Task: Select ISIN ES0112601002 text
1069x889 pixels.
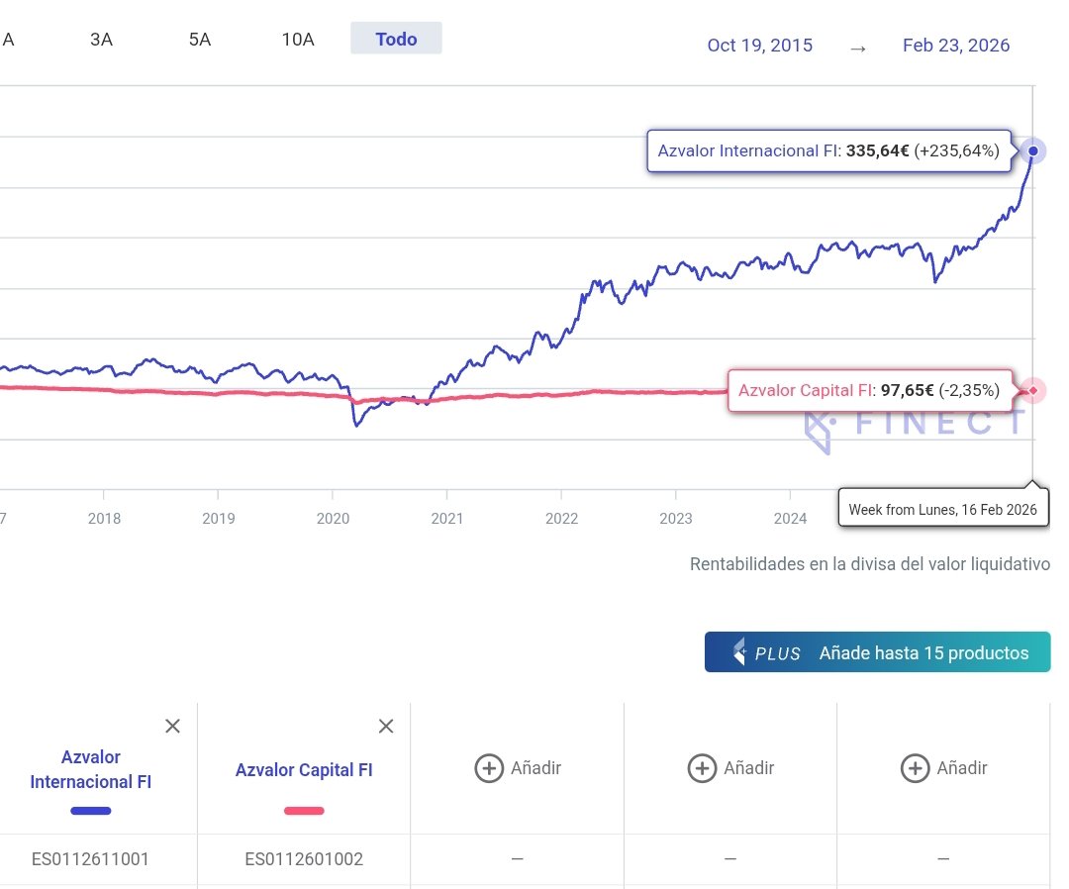Action: (304, 859)
